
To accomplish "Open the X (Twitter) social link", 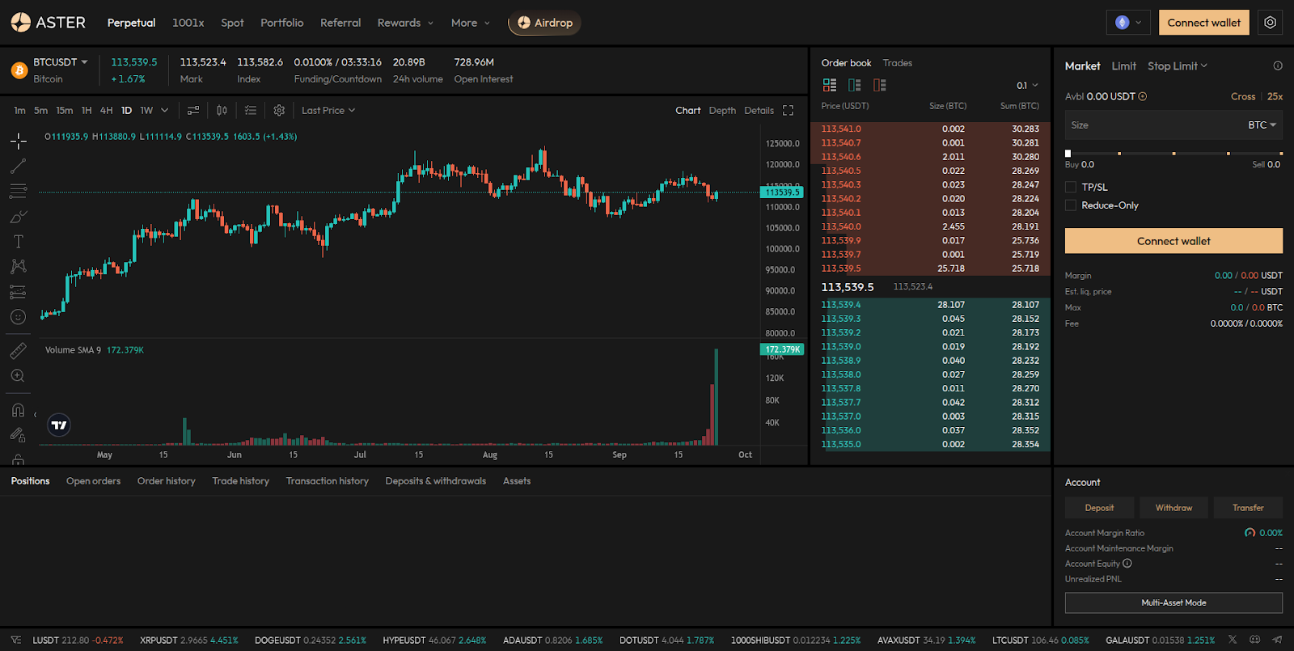I will click(x=1233, y=640).
